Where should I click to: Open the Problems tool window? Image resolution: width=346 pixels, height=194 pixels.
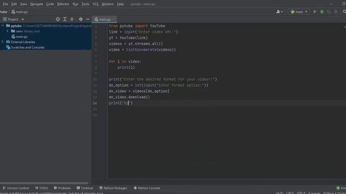[63, 188]
